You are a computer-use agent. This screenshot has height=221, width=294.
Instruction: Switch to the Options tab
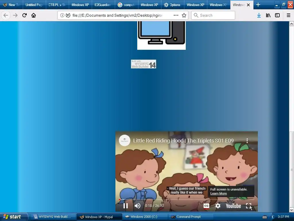[173, 5]
